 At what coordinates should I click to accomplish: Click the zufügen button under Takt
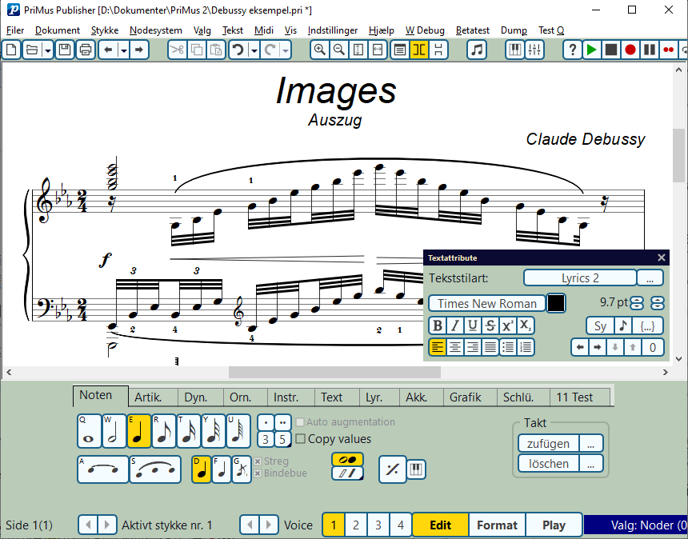(x=548, y=443)
